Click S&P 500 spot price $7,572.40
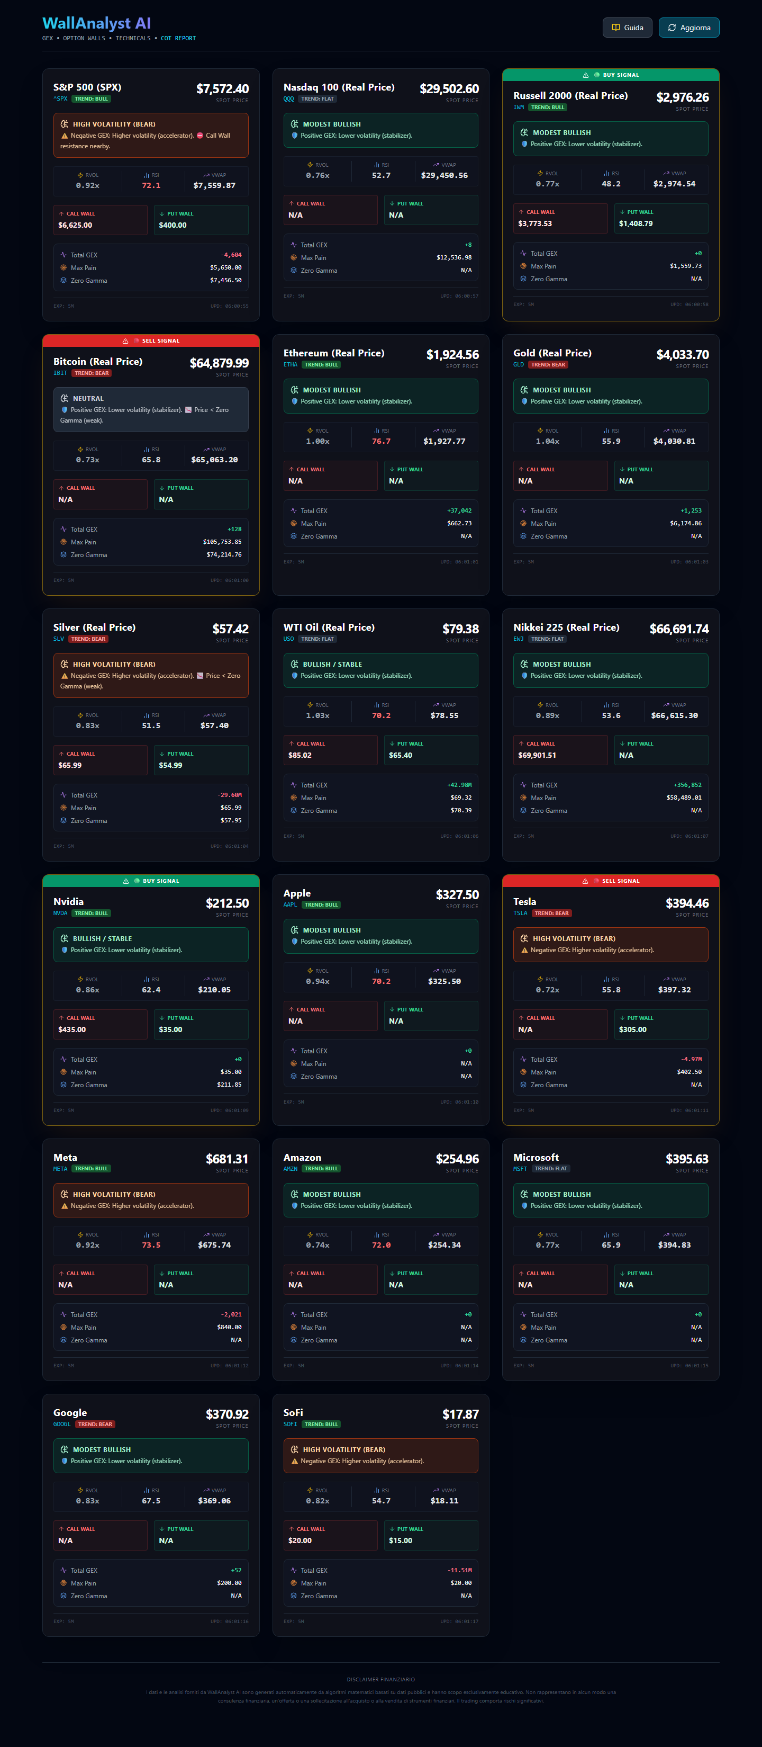The width and height of the screenshot is (762, 1747). coord(222,89)
